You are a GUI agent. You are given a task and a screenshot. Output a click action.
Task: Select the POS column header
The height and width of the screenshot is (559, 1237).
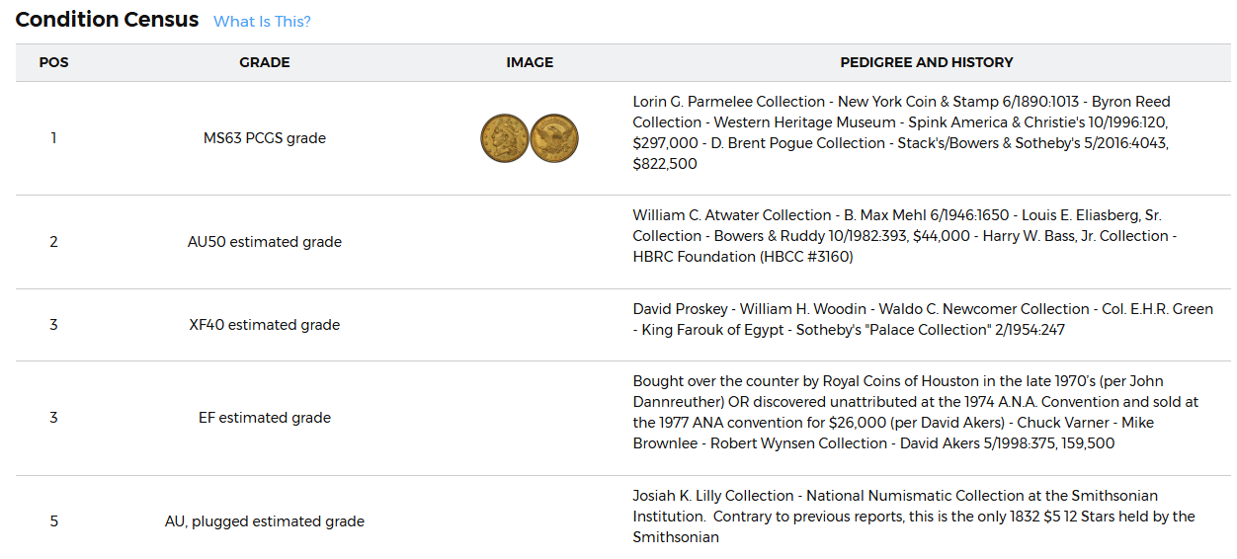pyautogui.click(x=53, y=62)
